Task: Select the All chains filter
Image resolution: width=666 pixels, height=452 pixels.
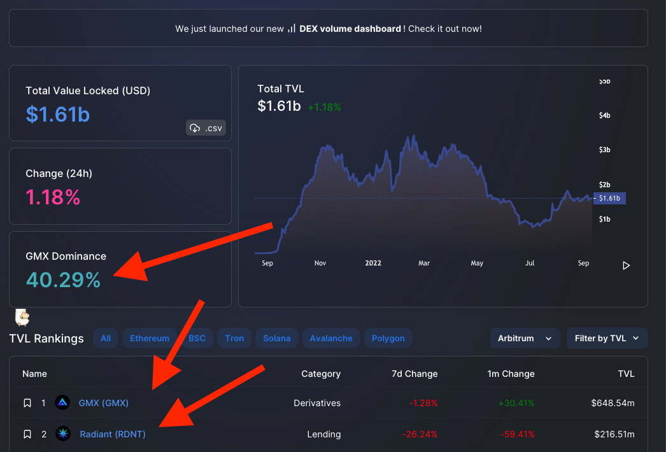Action: coord(105,338)
